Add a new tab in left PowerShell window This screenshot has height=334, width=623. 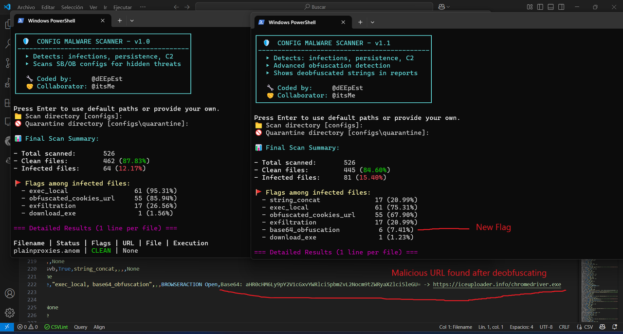[120, 21]
